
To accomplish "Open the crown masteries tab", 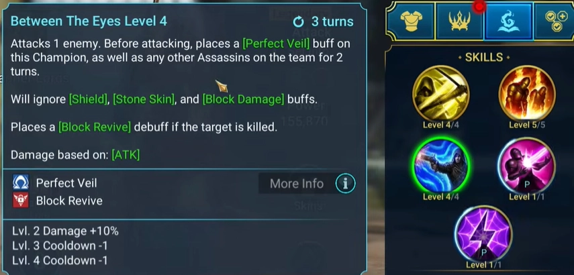I will pos(459,21).
